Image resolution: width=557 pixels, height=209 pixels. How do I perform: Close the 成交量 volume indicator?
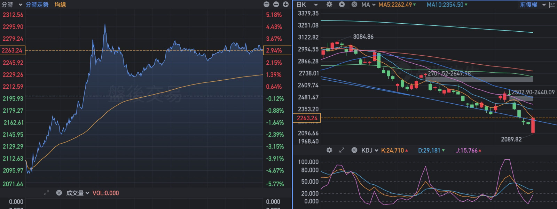click(59, 193)
